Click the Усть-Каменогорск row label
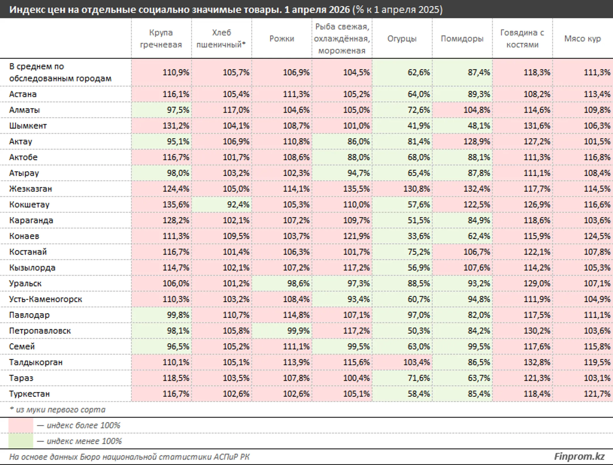The width and height of the screenshot is (613, 465). point(45,299)
